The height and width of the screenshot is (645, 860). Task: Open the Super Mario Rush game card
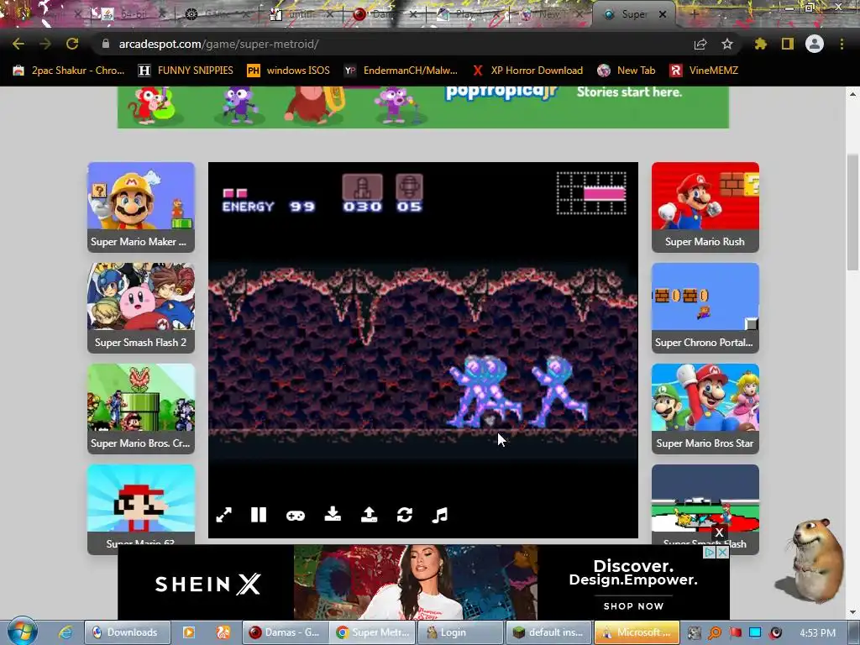point(705,207)
